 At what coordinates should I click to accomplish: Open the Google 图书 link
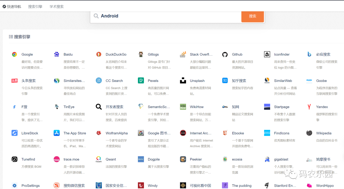click(x=159, y=133)
